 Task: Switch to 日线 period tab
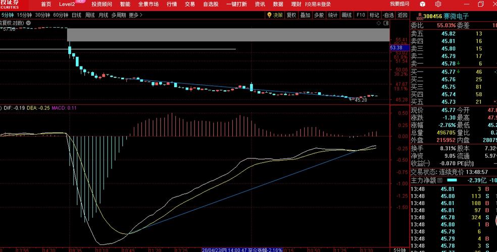point(76,15)
